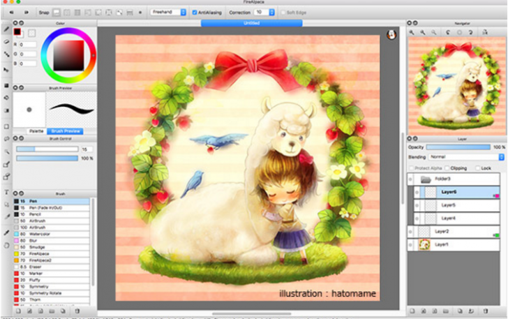Screen dimensions: 508x319
Task: Hide Layer5 using its visibility dot
Action: [417, 205]
